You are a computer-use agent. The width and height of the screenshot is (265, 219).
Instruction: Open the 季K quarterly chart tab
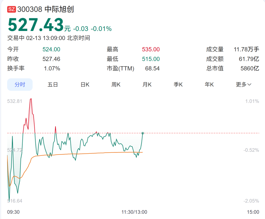(x=178, y=85)
